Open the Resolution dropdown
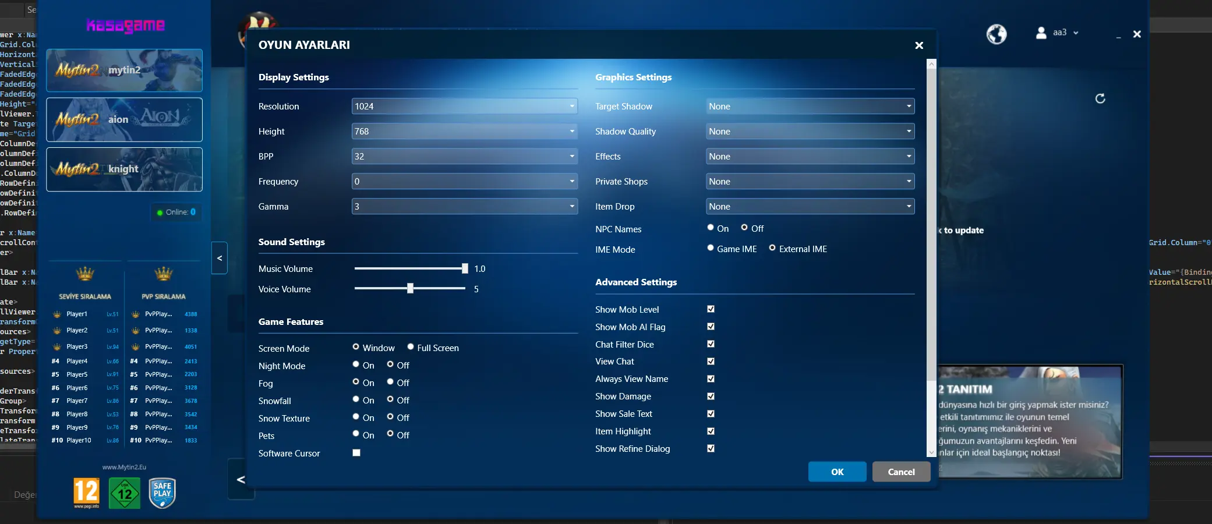The width and height of the screenshot is (1212, 524). (464, 107)
